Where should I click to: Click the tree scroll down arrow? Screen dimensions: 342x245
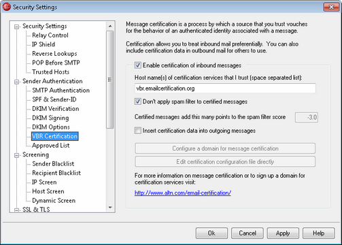pos(110,208)
